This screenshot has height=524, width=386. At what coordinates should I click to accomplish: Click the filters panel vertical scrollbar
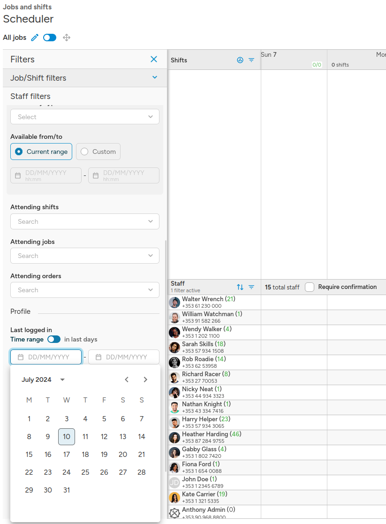[166, 356]
